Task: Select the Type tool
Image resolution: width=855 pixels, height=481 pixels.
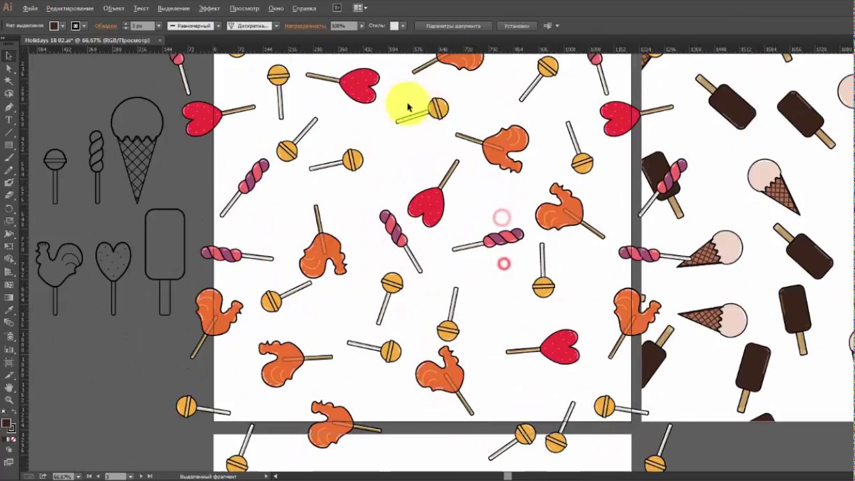Action: pyautogui.click(x=9, y=120)
